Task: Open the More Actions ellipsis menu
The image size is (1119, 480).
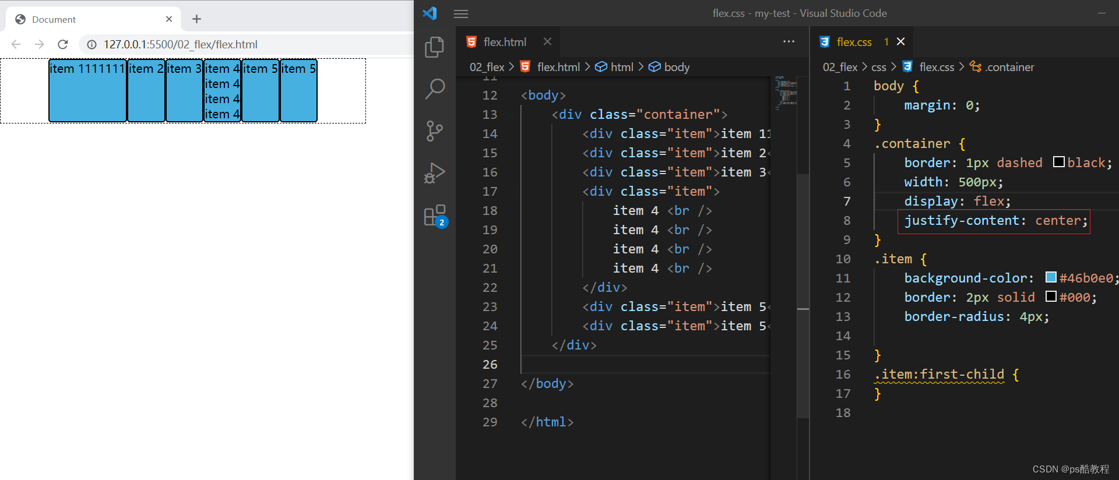Action: [x=789, y=41]
